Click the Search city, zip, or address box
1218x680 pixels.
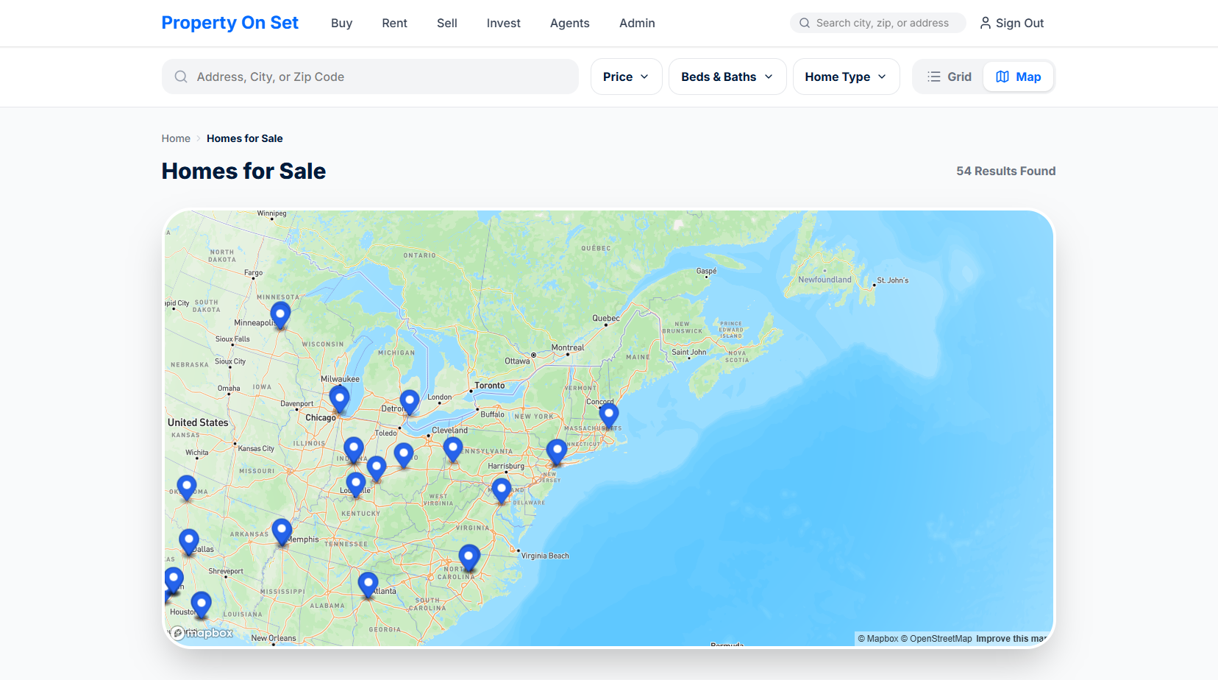click(x=878, y=23)
